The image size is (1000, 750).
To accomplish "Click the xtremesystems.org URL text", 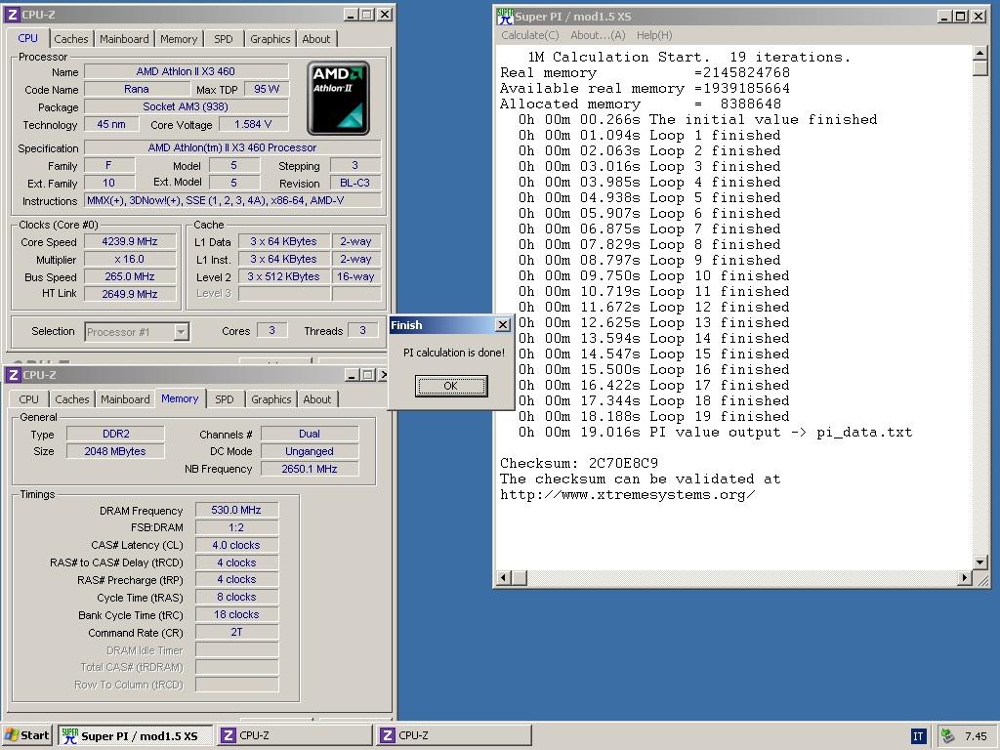I will [628, 495].
